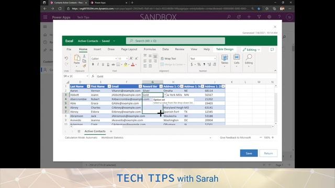This screenshot has width=335, height=188.
Task: Click the Excel search box
Action: click(x=175, y=41)
